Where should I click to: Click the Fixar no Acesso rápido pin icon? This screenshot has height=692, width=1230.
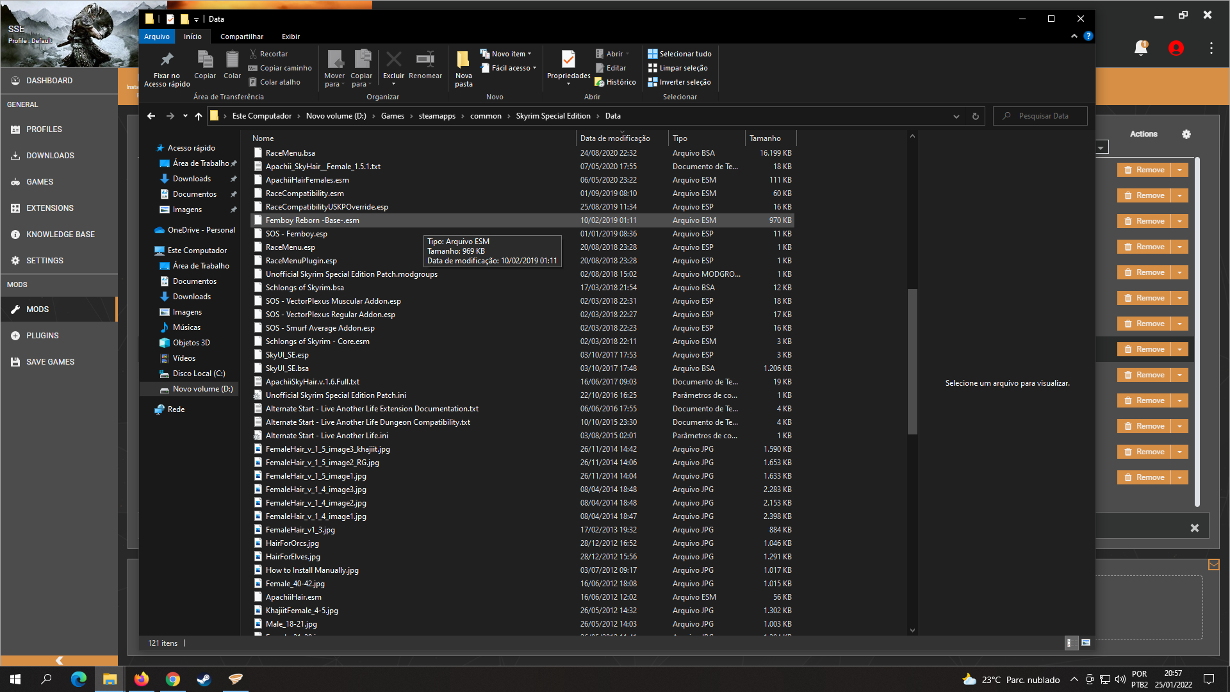coord(167,60)
